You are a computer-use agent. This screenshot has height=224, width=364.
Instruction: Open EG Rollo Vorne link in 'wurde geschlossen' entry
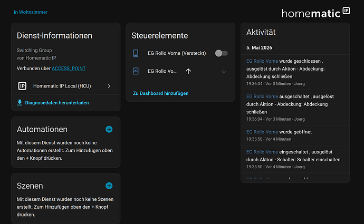[262, 61]
